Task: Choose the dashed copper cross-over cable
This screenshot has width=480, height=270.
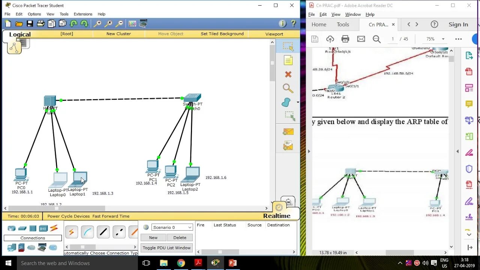Action: pyautogui.click(x=119, y=232)
